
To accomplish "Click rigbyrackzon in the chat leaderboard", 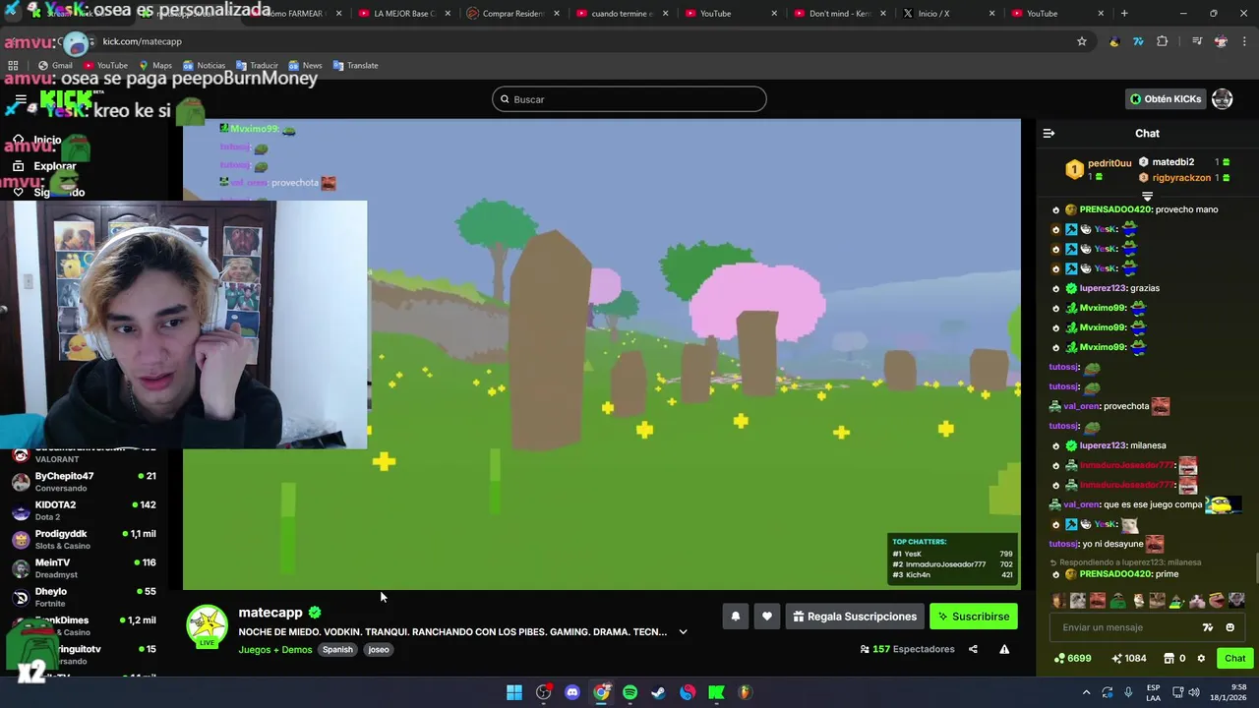I will pyautogui.click(x=1181, y=178).
